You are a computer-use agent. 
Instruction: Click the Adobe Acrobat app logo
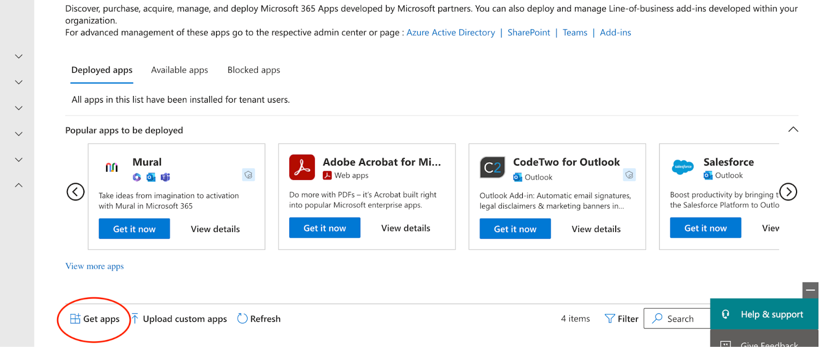coord(302,167)
